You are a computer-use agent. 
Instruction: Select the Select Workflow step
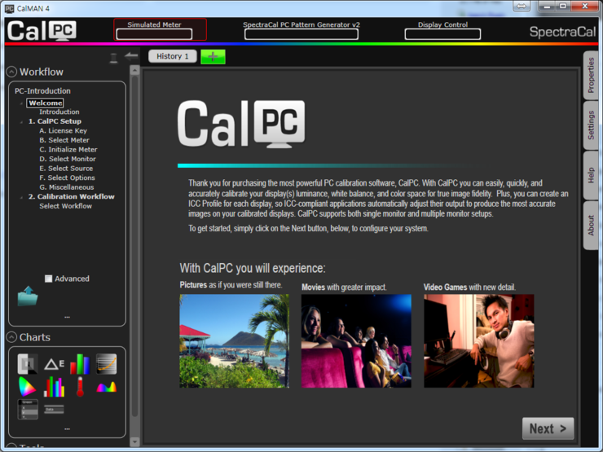click(x=65, y=206)
